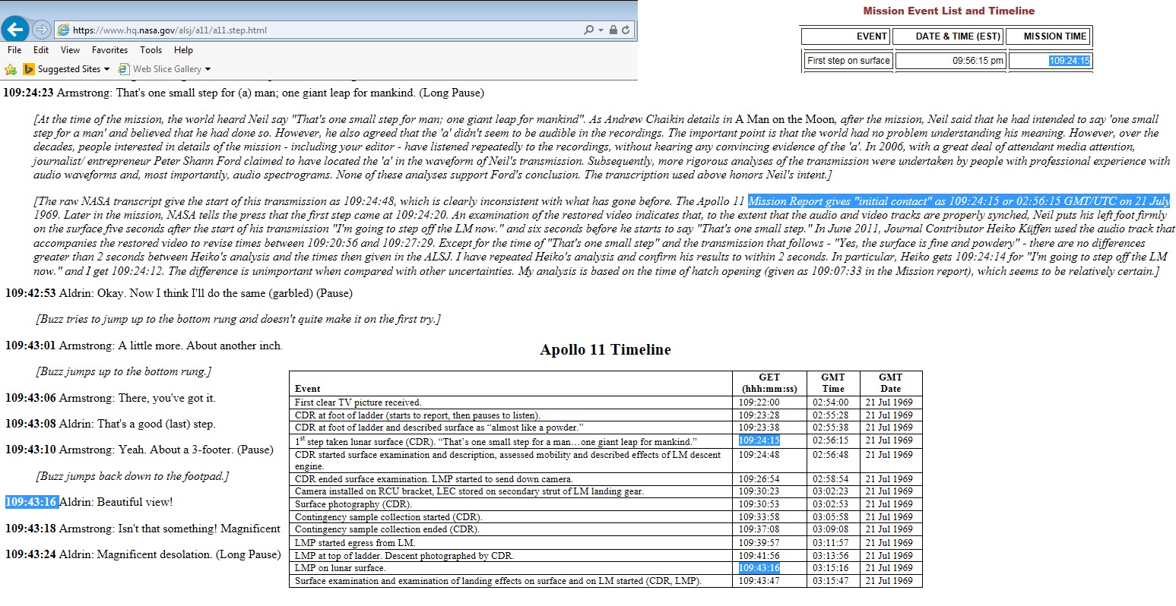
Task: Click the Web Slice Gallery favorites link
Action: click(166, 69)
